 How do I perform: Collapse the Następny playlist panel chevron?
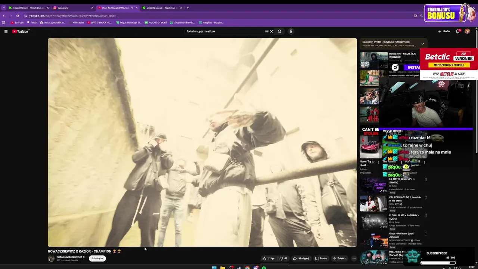pyautogui.click(x=422, y=44)
